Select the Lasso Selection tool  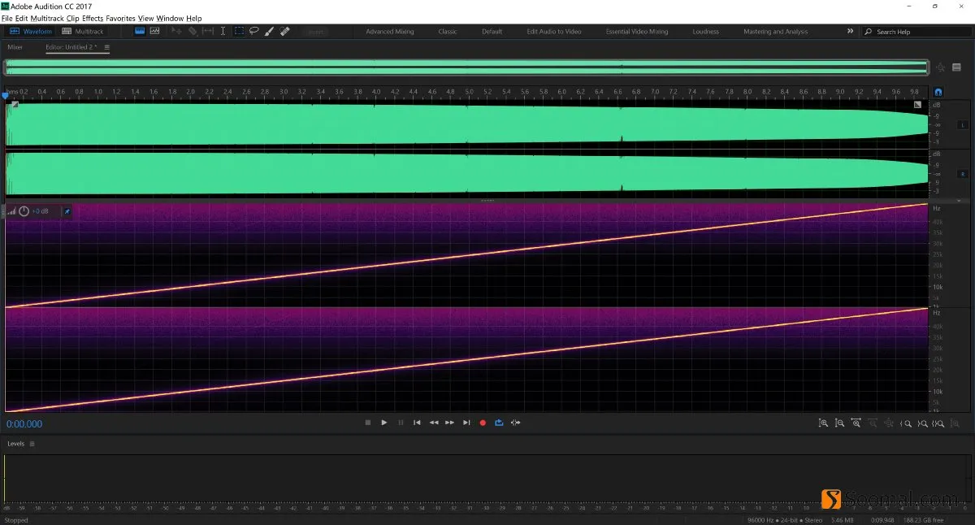click(254, 31)
